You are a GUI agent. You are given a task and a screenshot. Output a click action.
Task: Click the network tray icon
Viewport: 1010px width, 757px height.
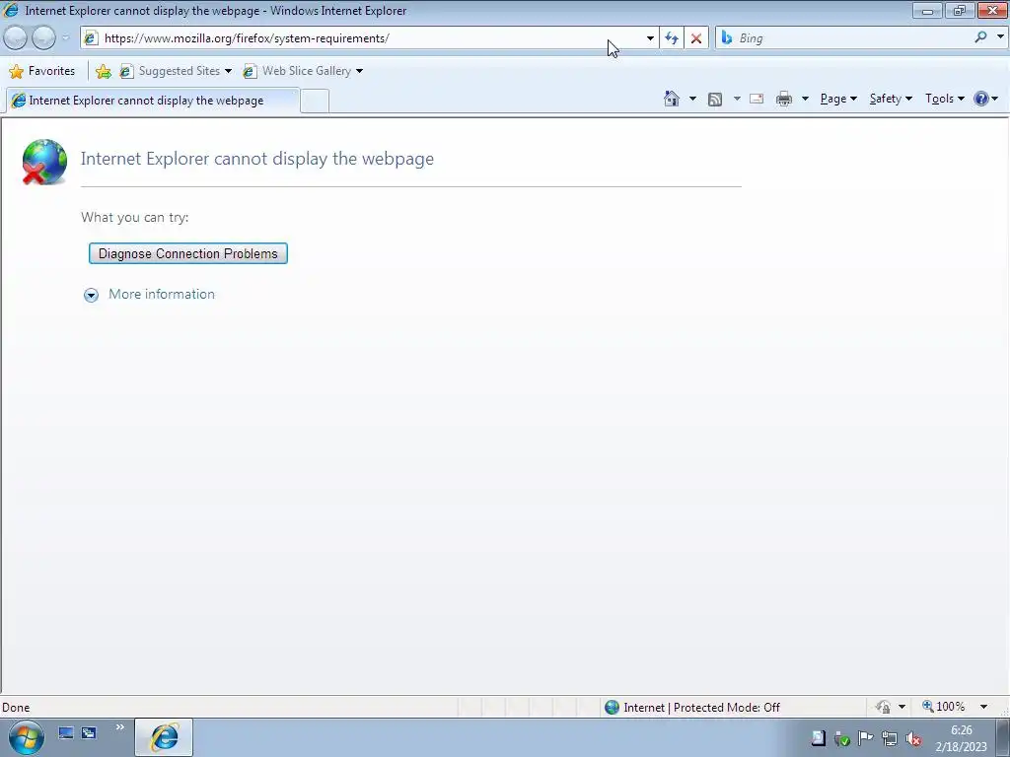pyautogui.click(x=890, y=738)
